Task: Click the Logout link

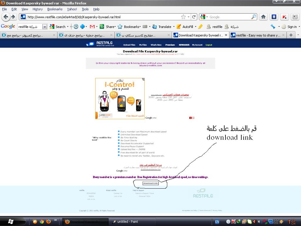Action: coord(209,45)
